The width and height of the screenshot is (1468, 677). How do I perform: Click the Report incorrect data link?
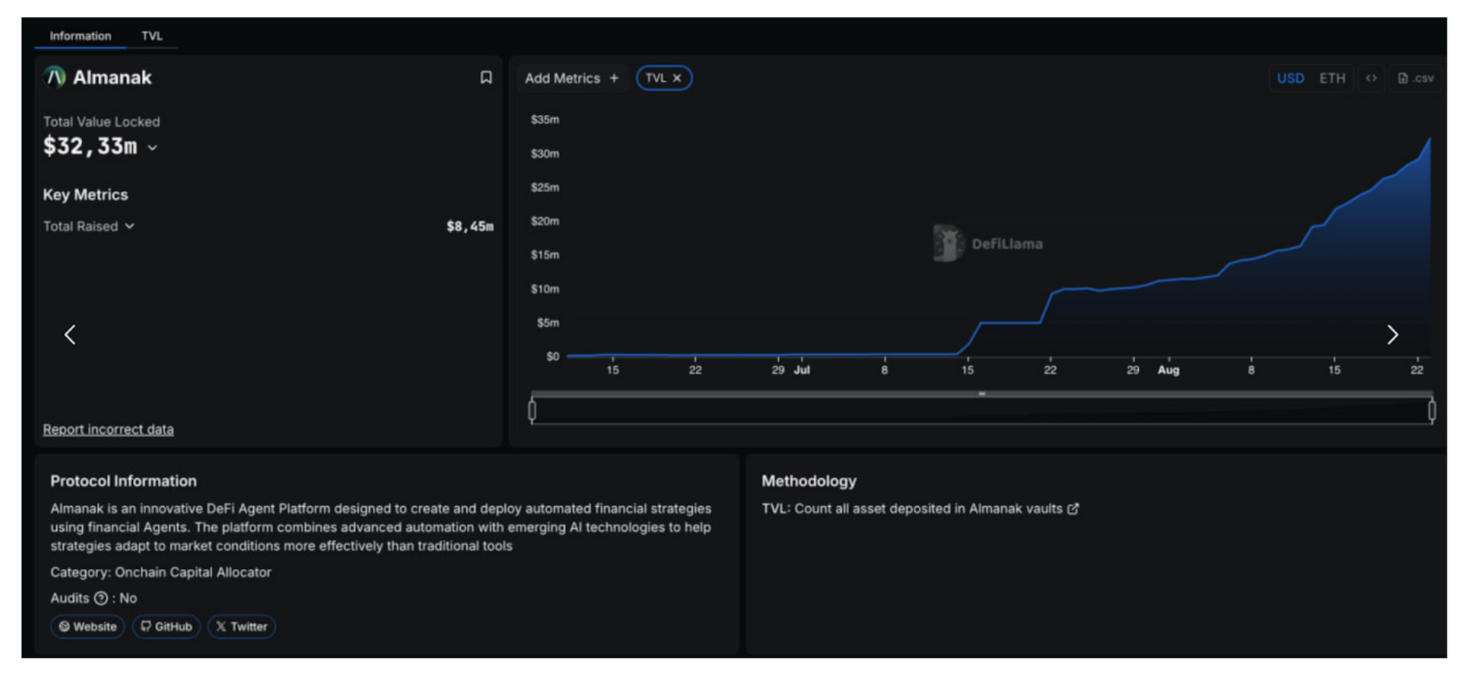pos(108,430)
